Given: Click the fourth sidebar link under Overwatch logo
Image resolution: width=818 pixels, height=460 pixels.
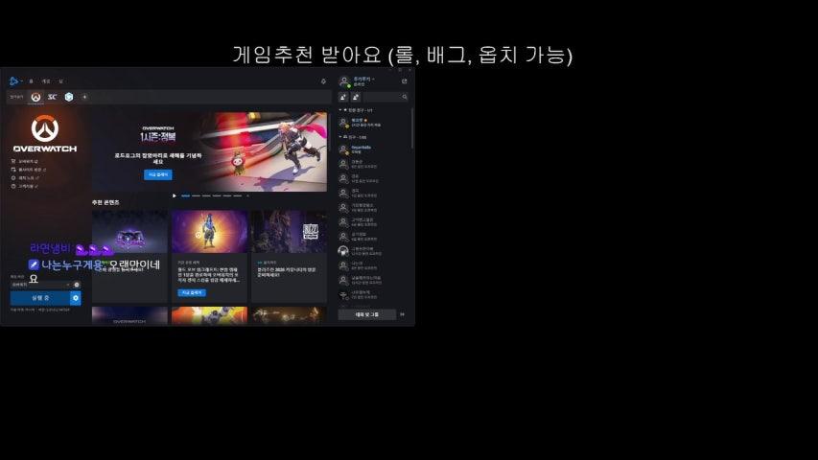Looking at the screenshot, I should point(25,186).
